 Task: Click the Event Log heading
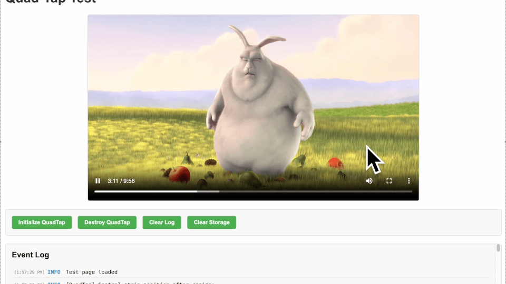[x=31, y=255]
